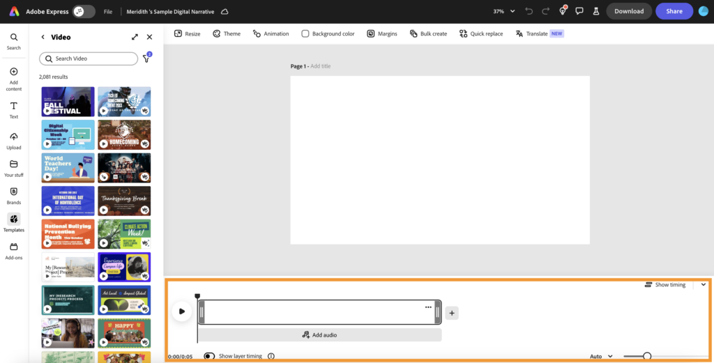Viewport: 714px width, 363px height.
Task: Open the Add-ons panel
Action: 13,247
